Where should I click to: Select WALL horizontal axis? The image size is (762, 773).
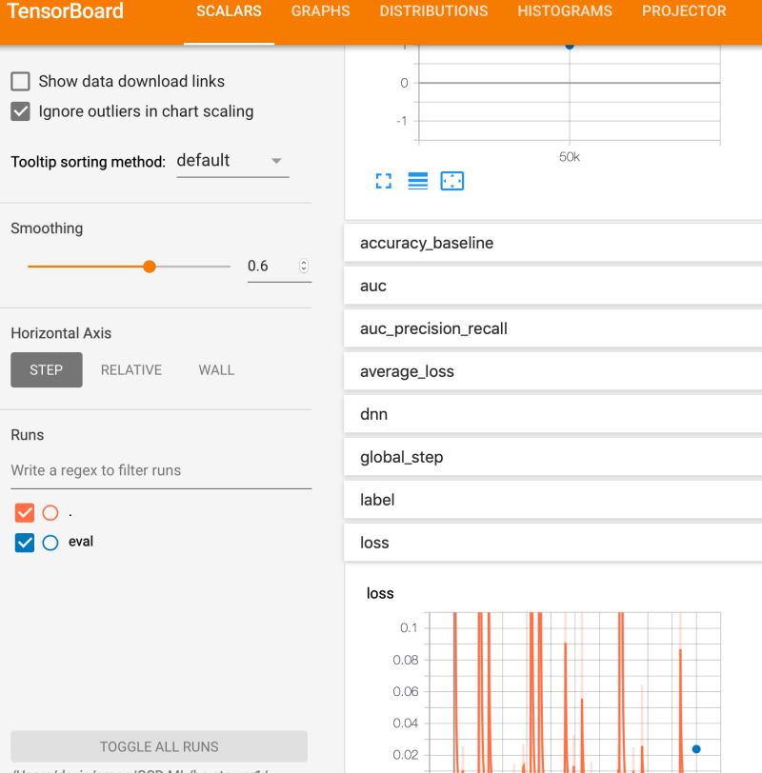[x=216, y=369]
